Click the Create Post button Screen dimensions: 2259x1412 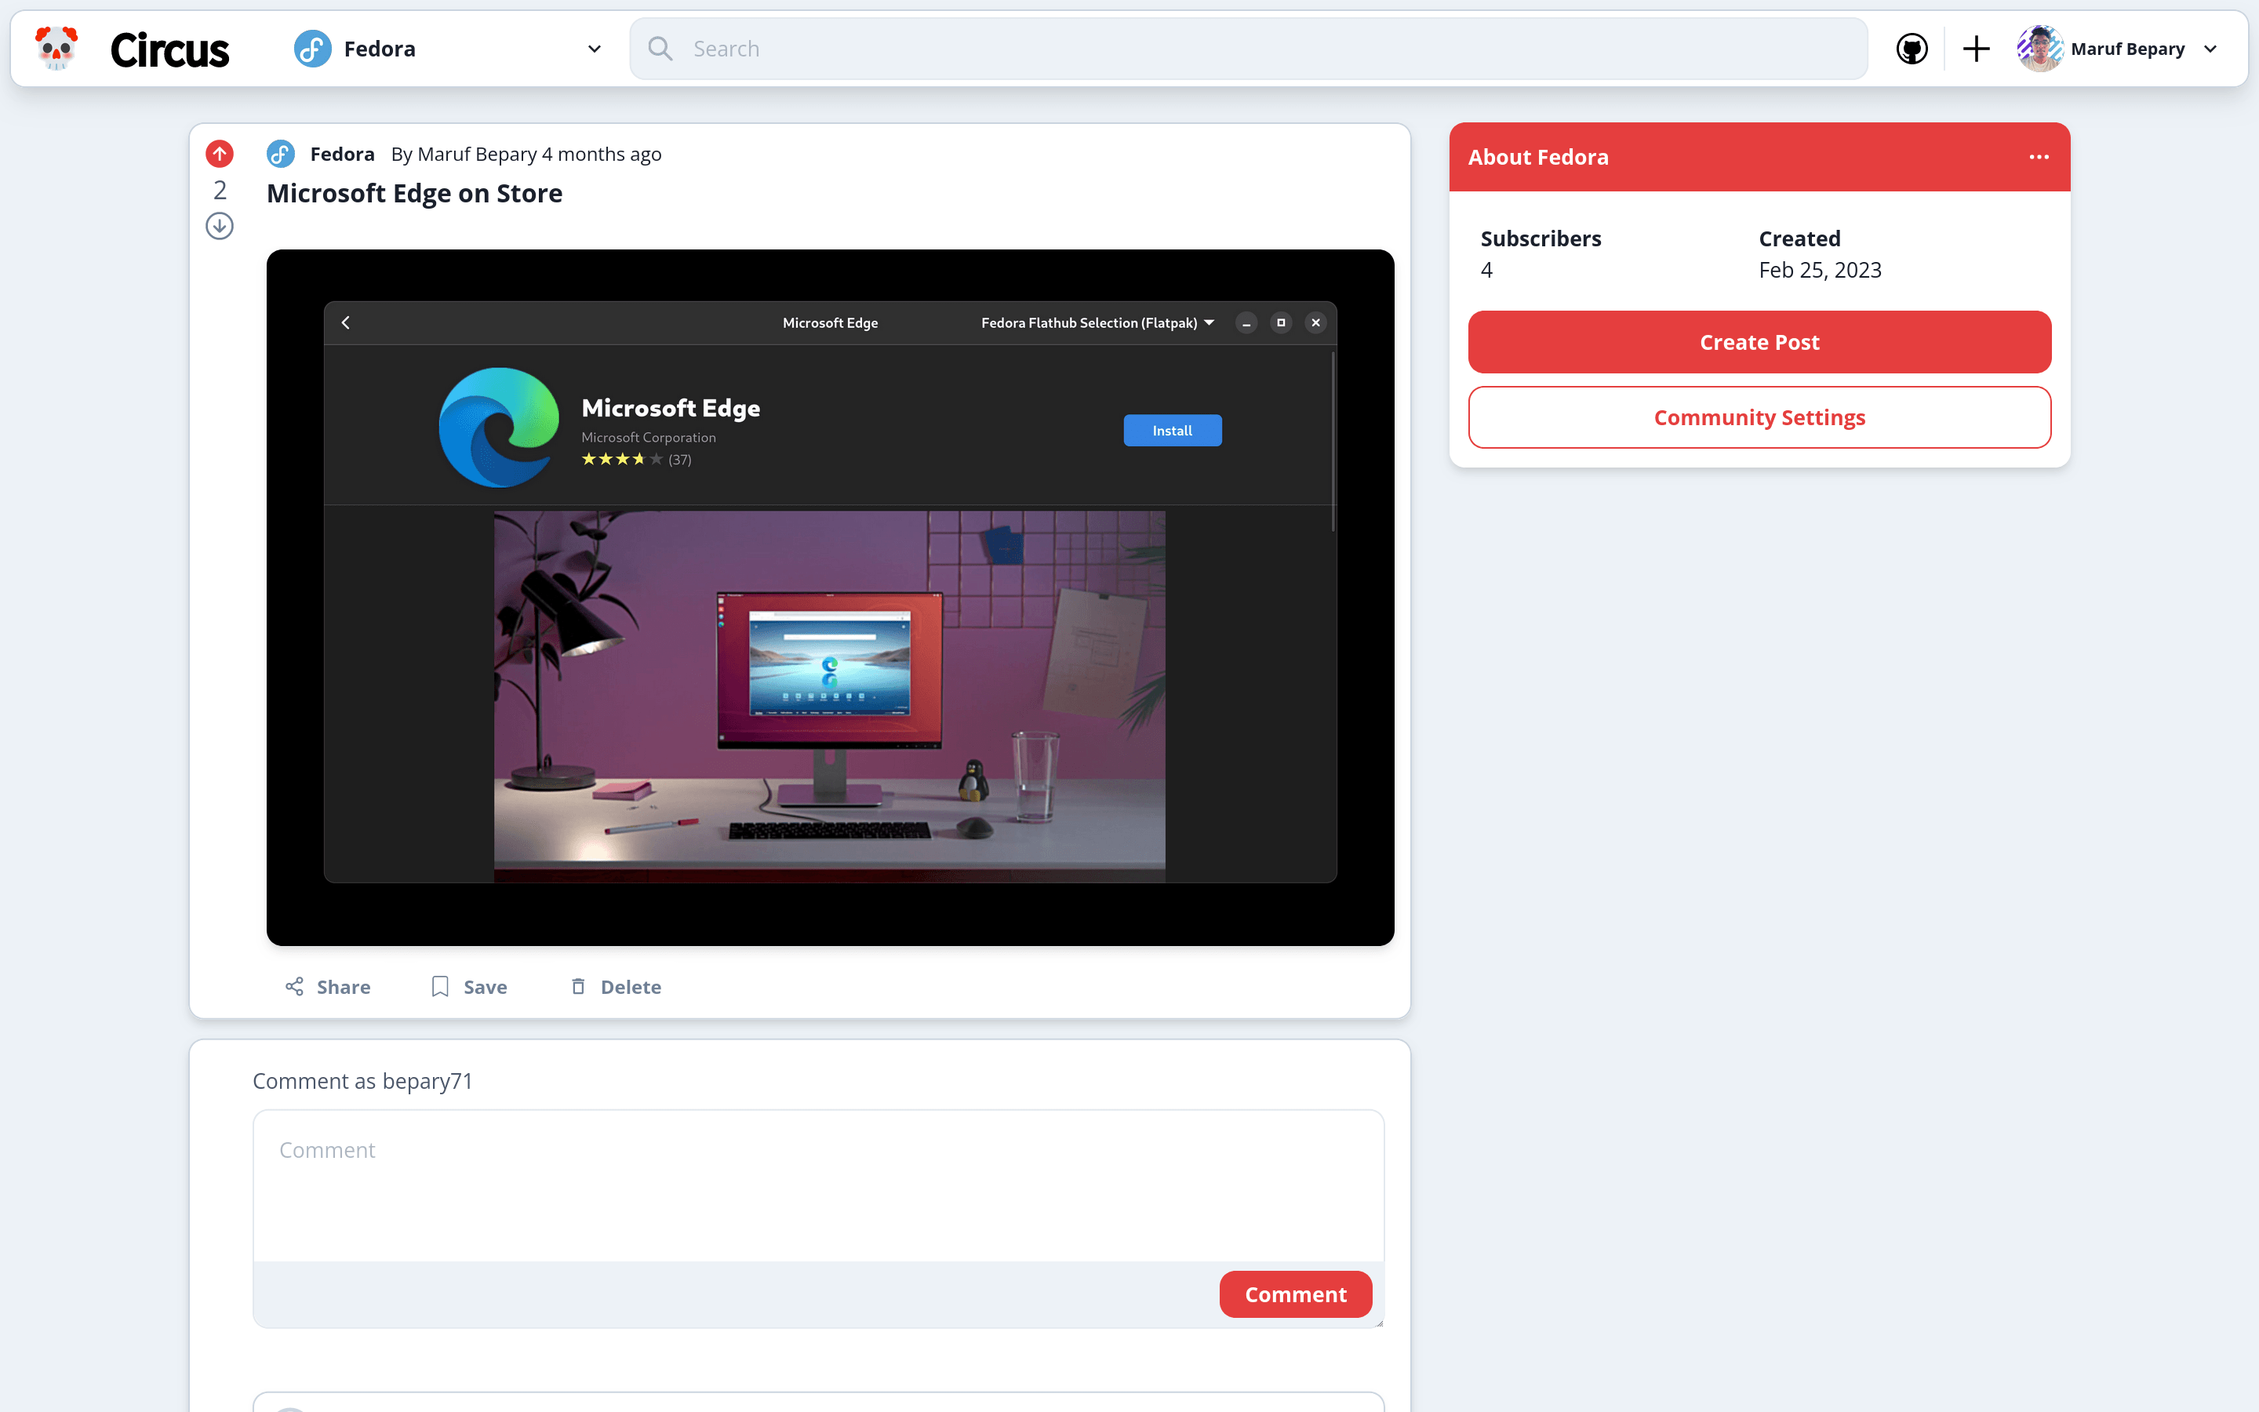(x=1759, y=342)
